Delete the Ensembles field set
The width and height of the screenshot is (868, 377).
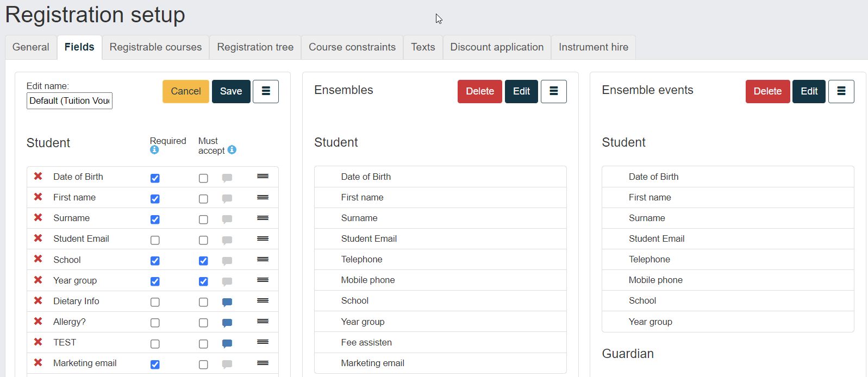[480, 91]
